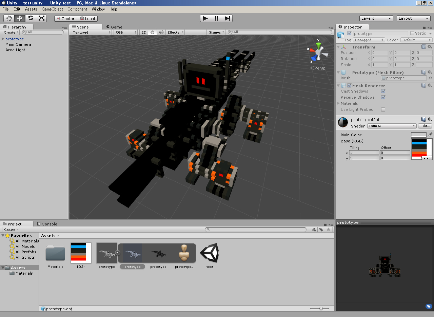Open the Project panel Create button

(11, 230)
